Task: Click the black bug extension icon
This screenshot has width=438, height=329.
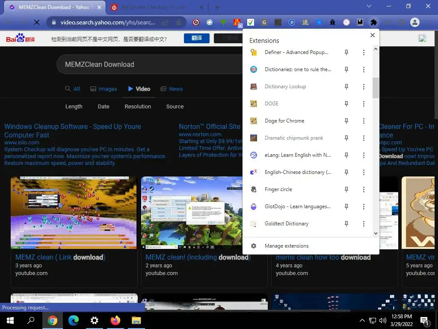Action: pos(332,22)
